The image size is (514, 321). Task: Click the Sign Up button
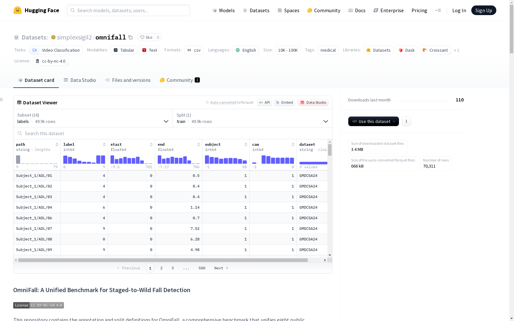pos(484,10)
